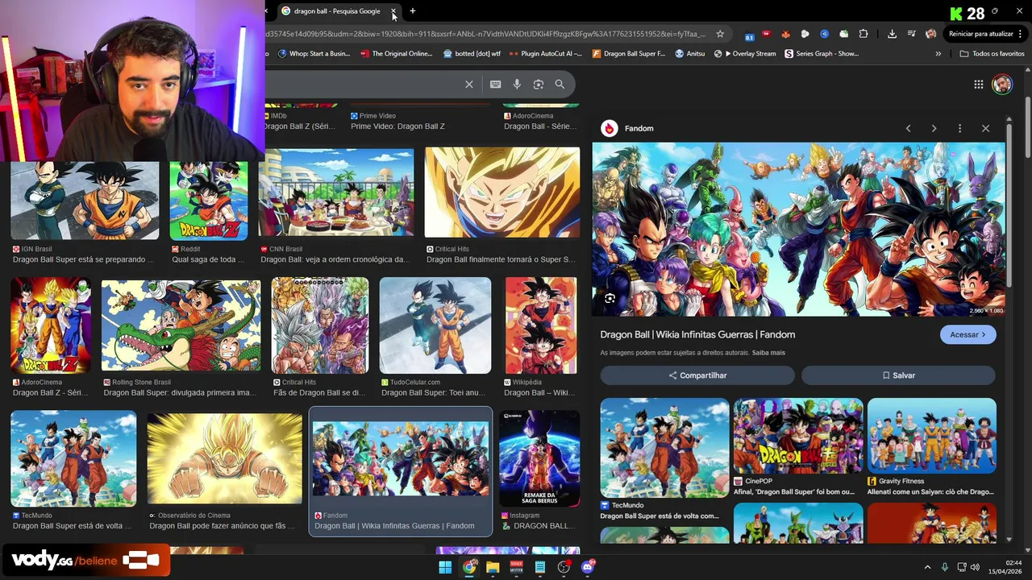Open OBS Studio from the taskbar
The width and height of the screenshot is (1032, 580).
(x=564, y=567)
